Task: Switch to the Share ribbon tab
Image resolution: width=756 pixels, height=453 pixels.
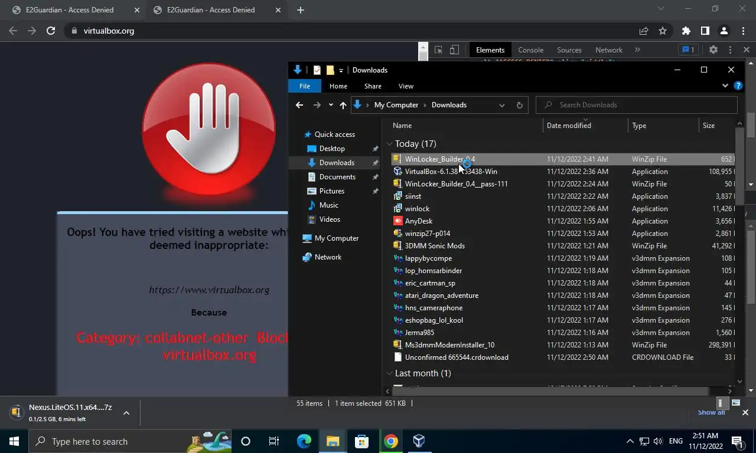Action: pyautogui.click(x=373, y=86)
